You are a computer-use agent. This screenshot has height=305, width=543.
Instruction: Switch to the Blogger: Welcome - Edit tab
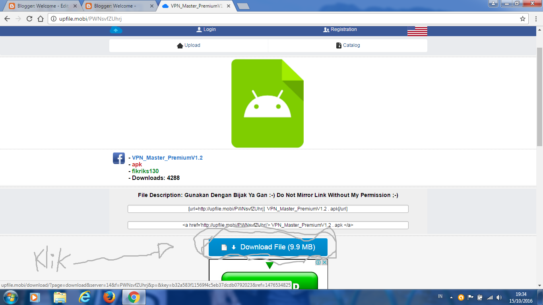(43, 6)
